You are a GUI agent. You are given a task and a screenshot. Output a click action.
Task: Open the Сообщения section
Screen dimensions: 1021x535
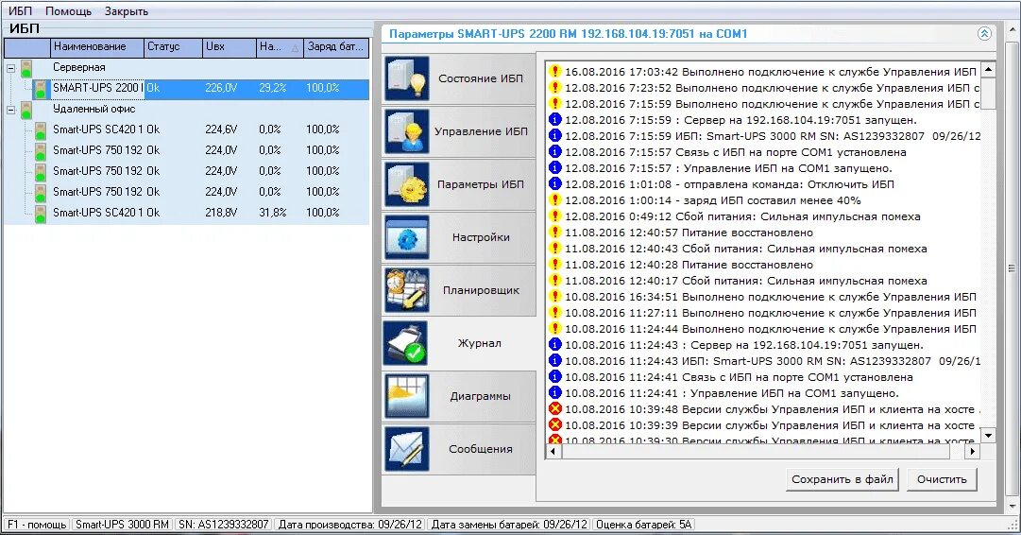[459, 449]
